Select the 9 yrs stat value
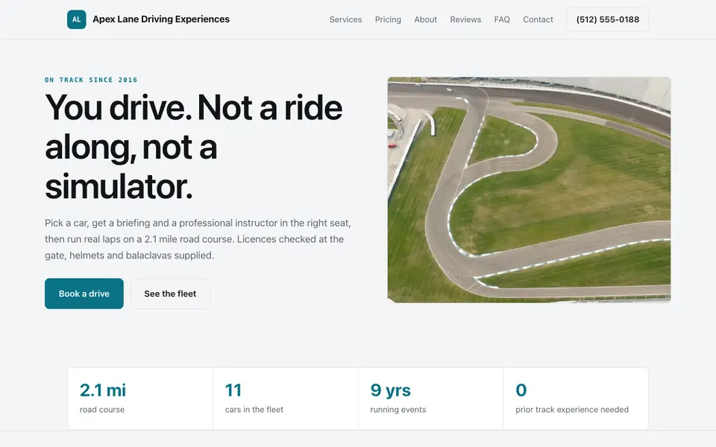 click(390, 390)
